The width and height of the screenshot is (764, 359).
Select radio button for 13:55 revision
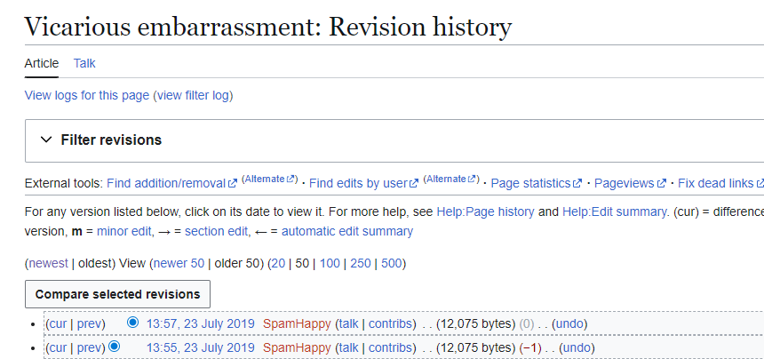coord(114,347)
